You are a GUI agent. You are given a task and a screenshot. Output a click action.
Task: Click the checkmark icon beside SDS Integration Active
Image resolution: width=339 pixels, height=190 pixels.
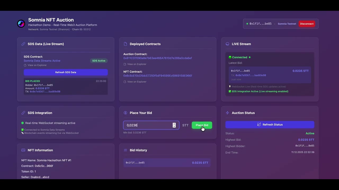click(230, 92)
